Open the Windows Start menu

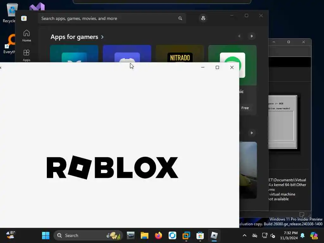coord(46,235)
